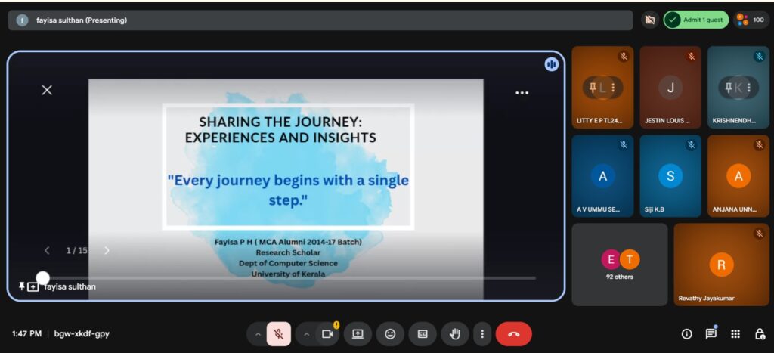This screenshot has height=353, width=774.
Task: Open host controls lock icon
Action: [760, 334]
